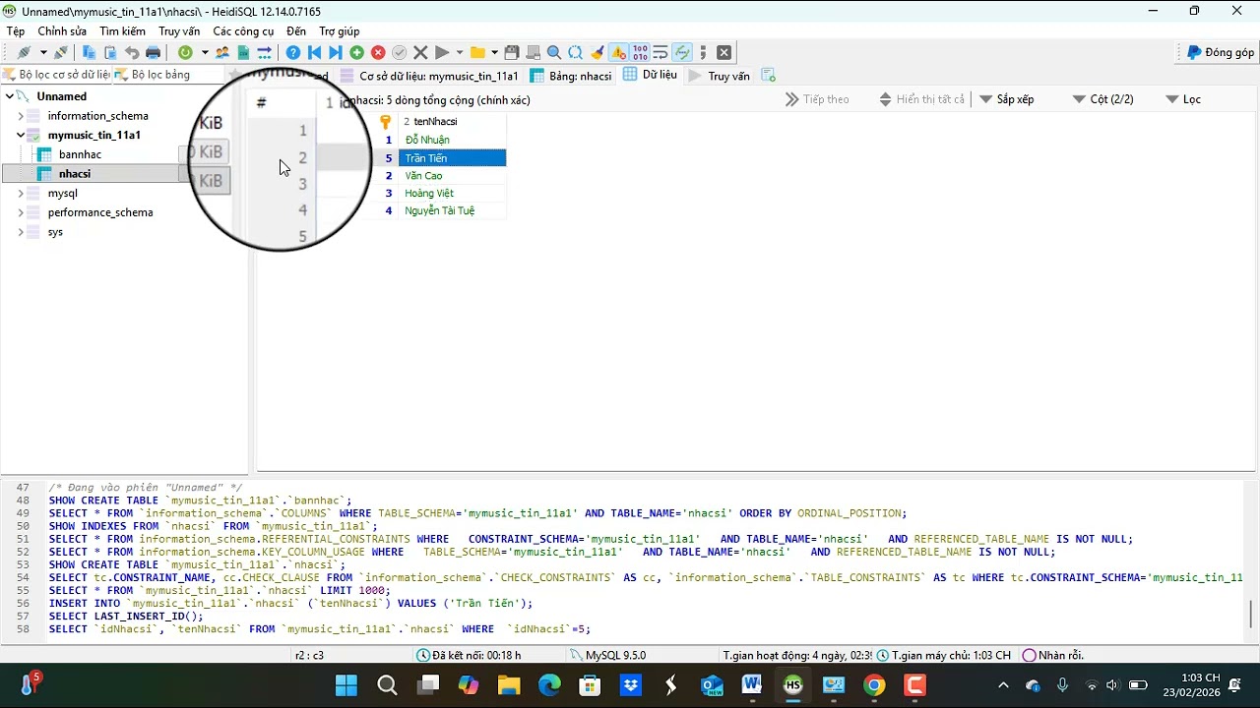Focus the Bộ lọc cơ sở dữ liệu field
The height and width of the screenshot is (708, 1260).
point(56,75)
